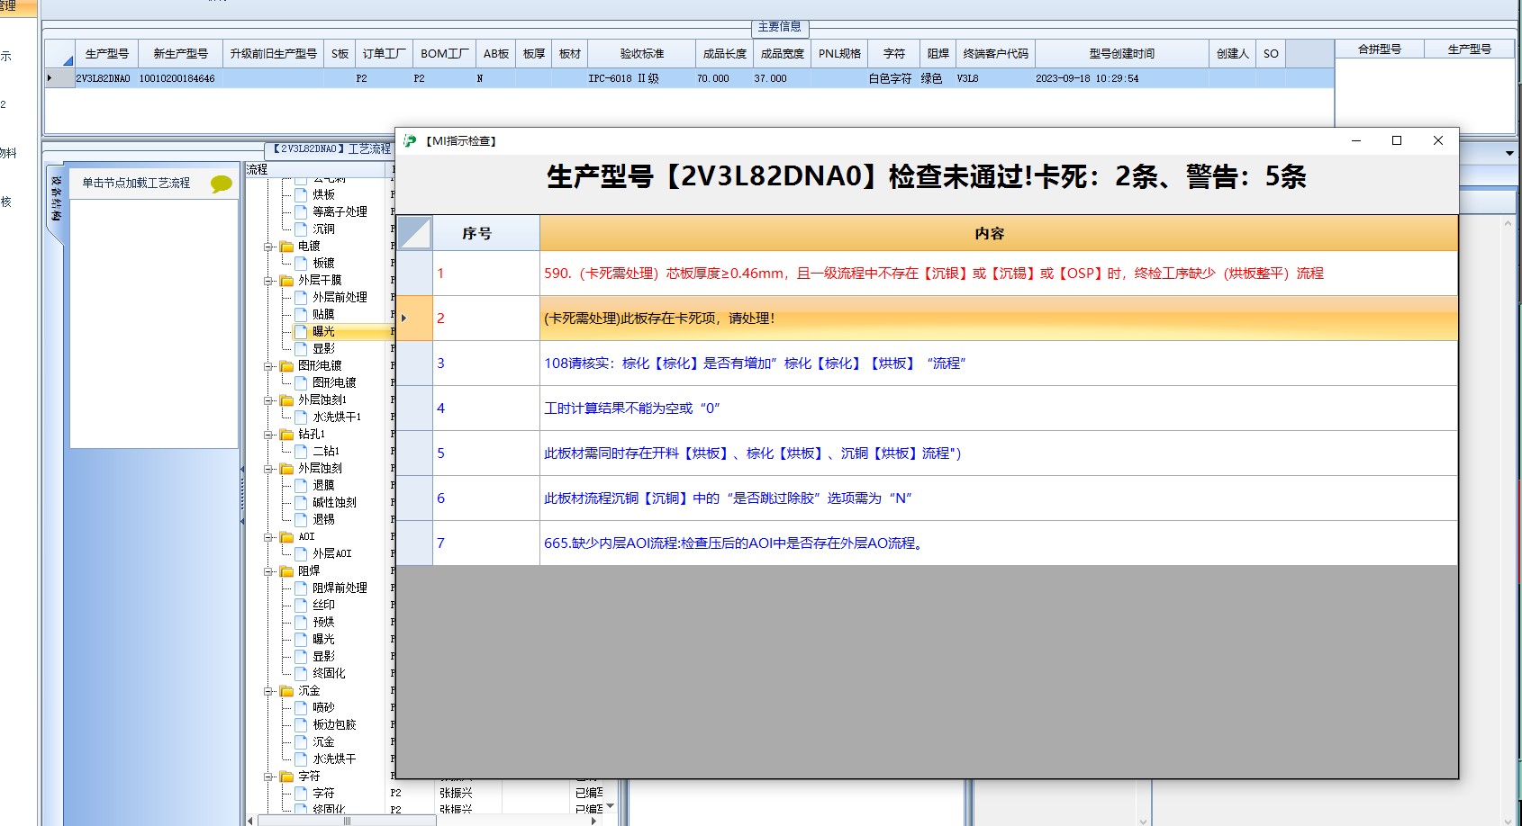The width and height of the screenshot is (1522, 826).
Task: Click the folder icon beside 电镀 in the tree
Action: click(x=286, y=247)
